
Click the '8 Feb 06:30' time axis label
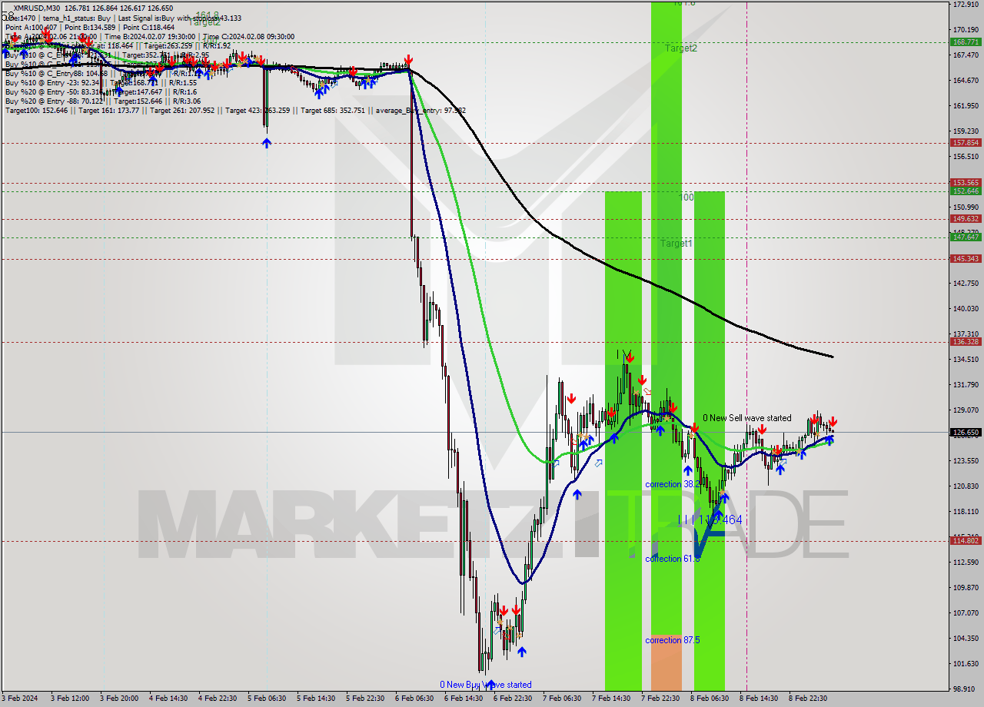[709, 699]
